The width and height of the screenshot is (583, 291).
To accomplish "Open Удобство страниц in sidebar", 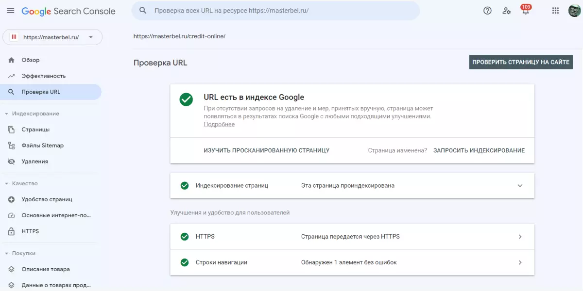I will [x=51, y=199].
